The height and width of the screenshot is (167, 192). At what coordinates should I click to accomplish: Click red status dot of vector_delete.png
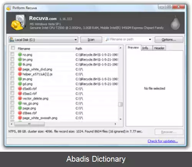20,98
